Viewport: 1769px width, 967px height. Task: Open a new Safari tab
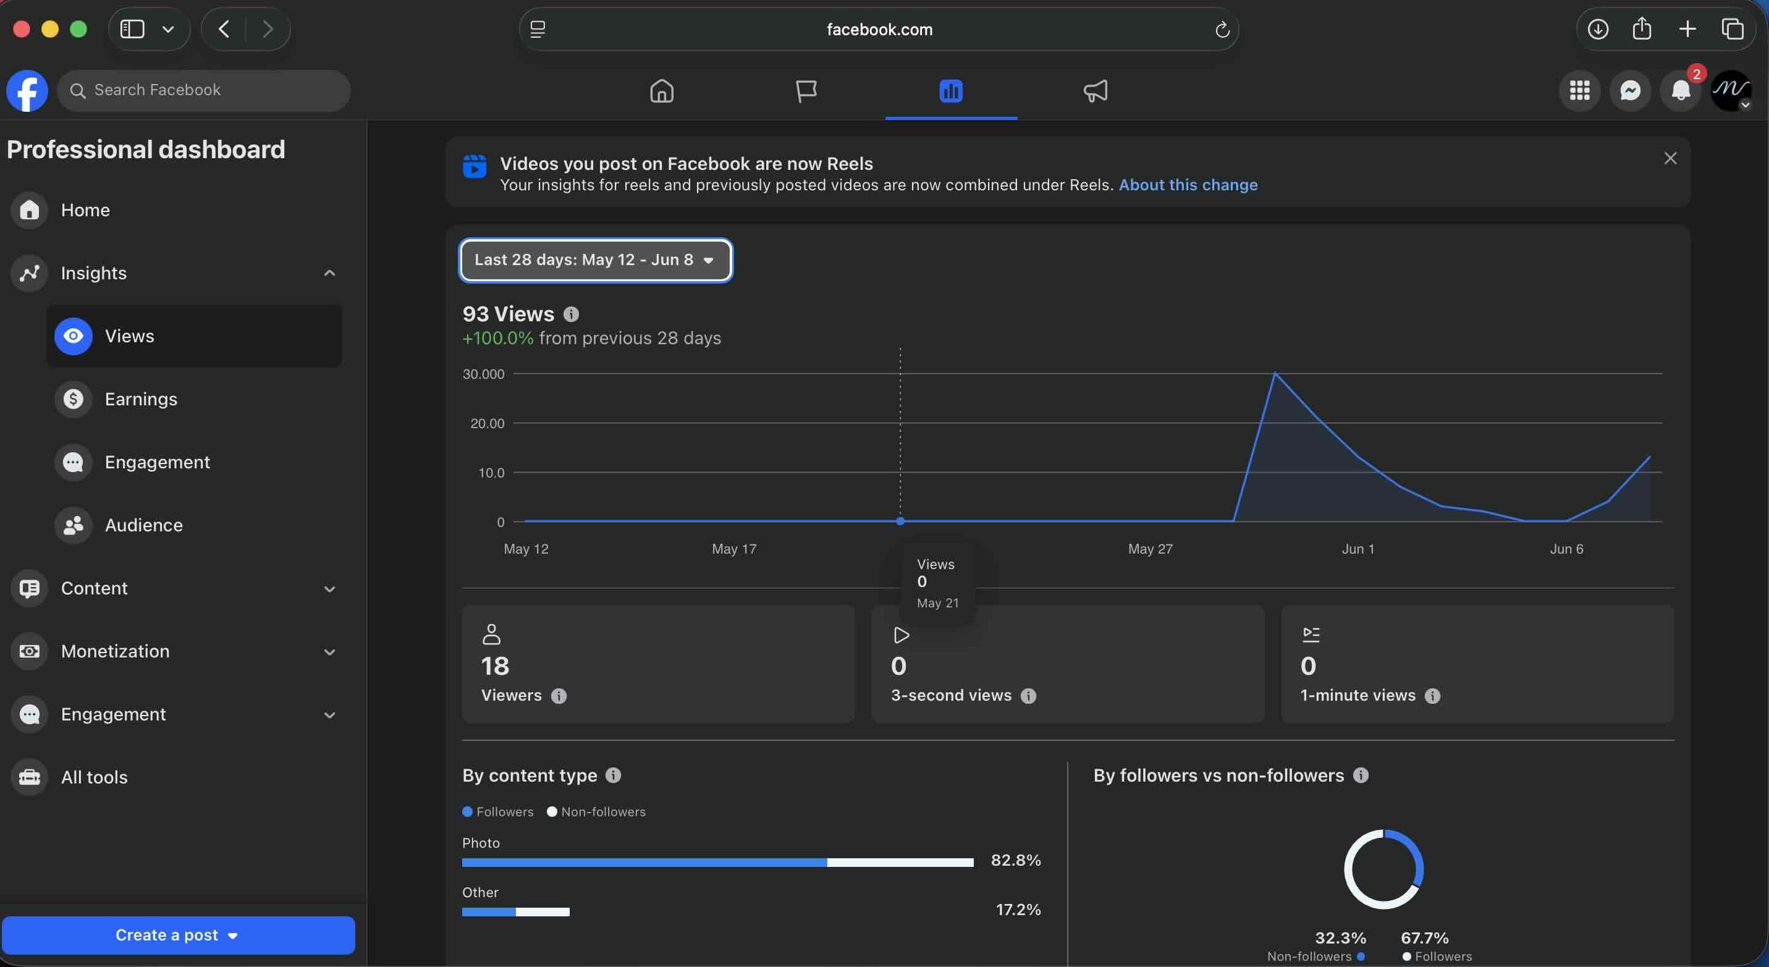click(x=1687, y=29)
